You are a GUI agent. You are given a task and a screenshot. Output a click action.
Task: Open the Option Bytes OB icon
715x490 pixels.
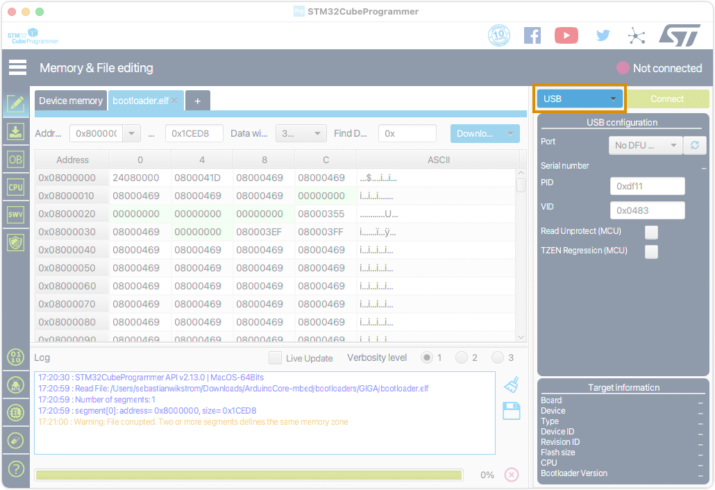15,160
